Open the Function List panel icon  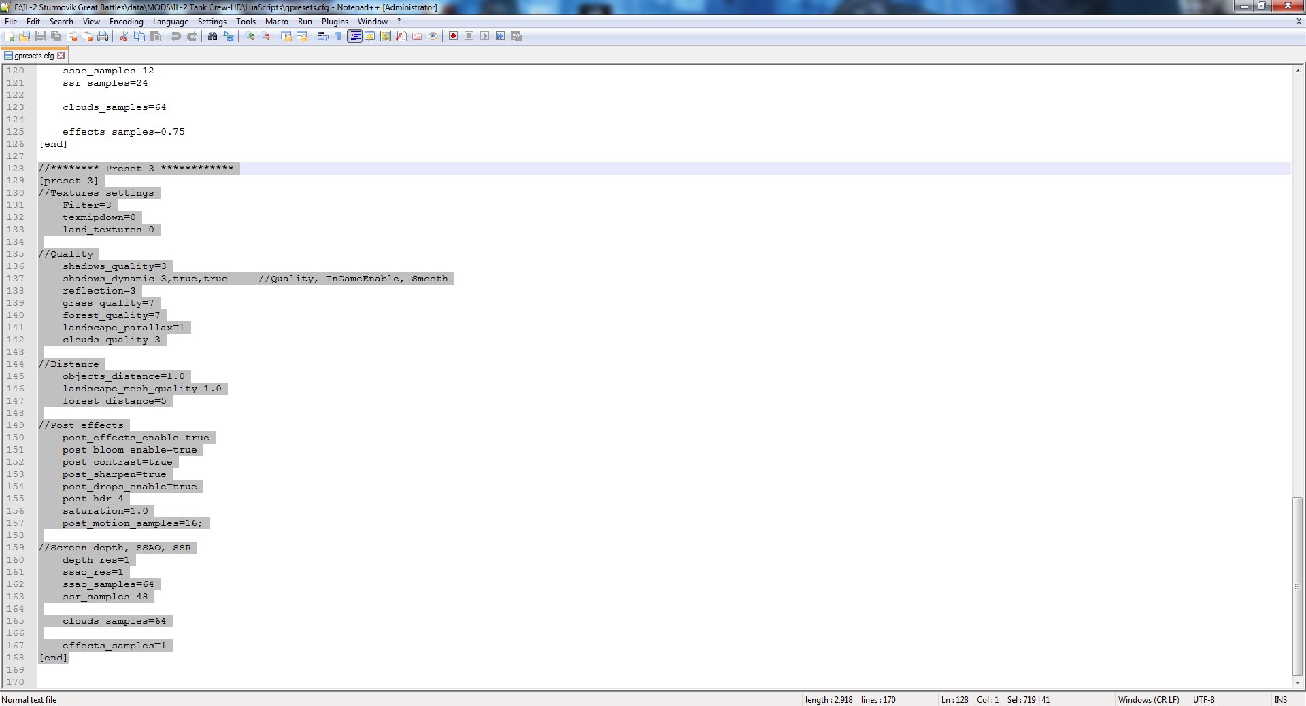point(401,36)
